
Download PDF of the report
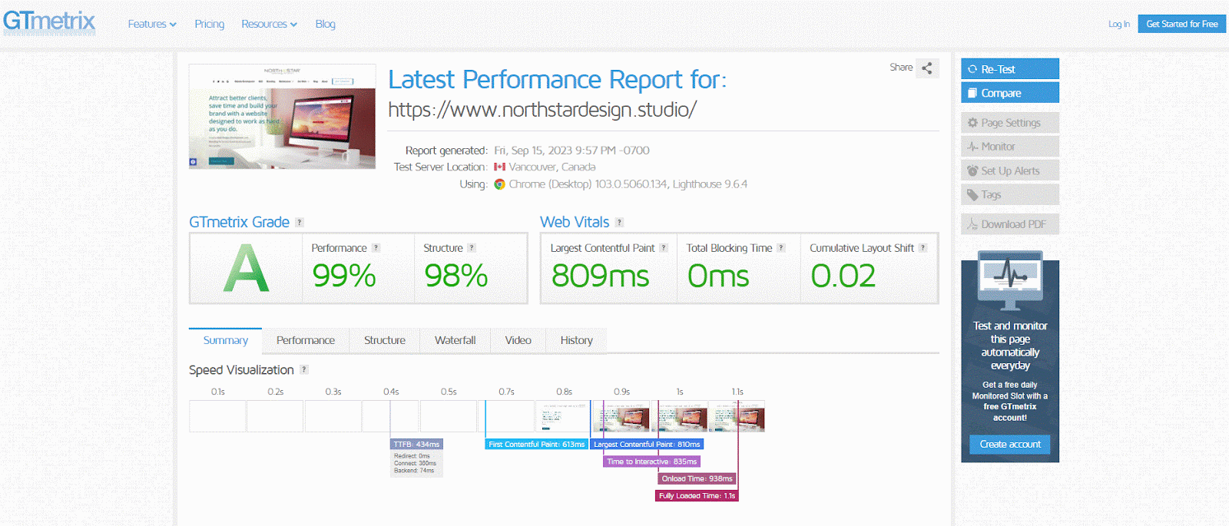pyautogui.click(x=1010, y=224)
